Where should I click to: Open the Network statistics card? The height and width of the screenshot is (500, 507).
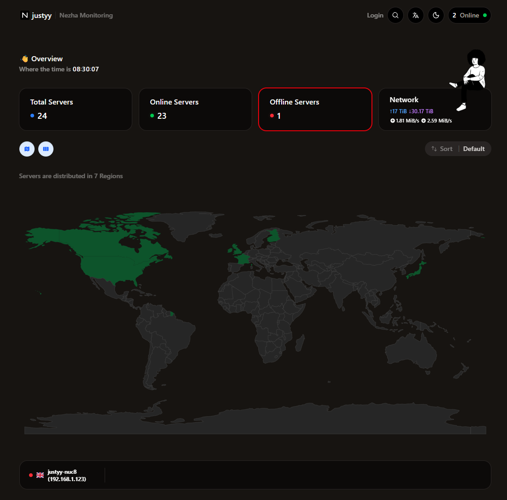click(x=435, y=109)
